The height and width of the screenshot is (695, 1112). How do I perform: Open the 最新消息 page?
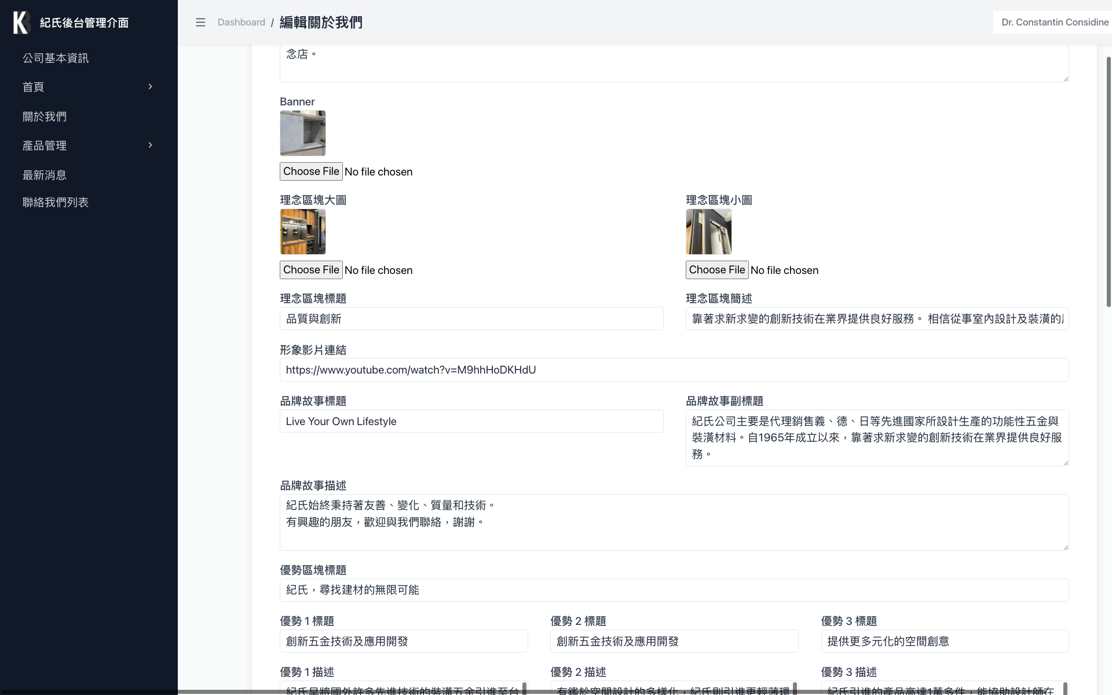45,174
